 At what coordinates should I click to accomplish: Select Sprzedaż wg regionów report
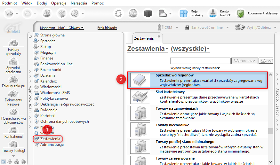coord(197,80)
